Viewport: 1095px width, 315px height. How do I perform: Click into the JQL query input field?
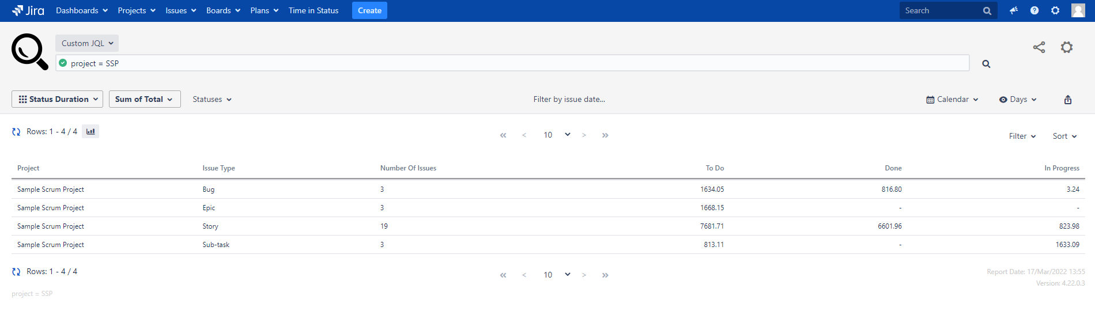tap(513, 63)
